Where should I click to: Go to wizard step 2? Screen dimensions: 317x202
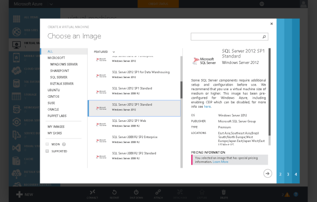pyautogui.click(x=280, y=174)
